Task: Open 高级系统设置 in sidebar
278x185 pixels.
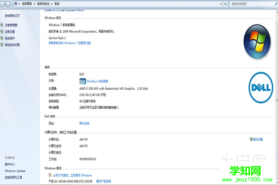Action: coord(12,44)
